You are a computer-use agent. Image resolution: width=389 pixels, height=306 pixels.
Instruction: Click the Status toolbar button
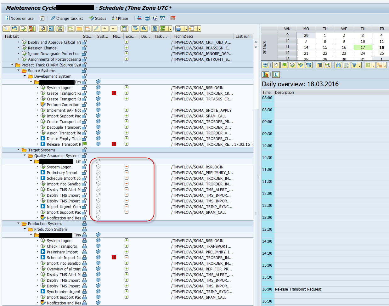[98, 18]
